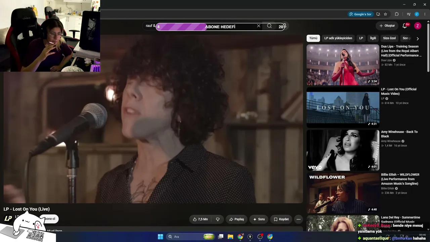Screen dimensions: 430x242
Task: Open File Explorer from the taskbar
Action: (x=230, y=237)
